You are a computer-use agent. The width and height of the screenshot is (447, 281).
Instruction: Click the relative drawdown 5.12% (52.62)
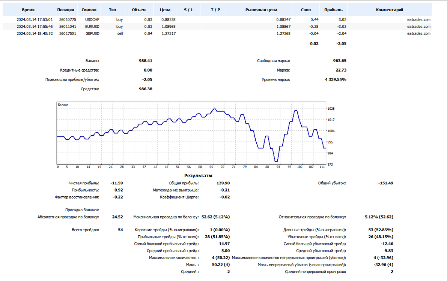[379, 217]
